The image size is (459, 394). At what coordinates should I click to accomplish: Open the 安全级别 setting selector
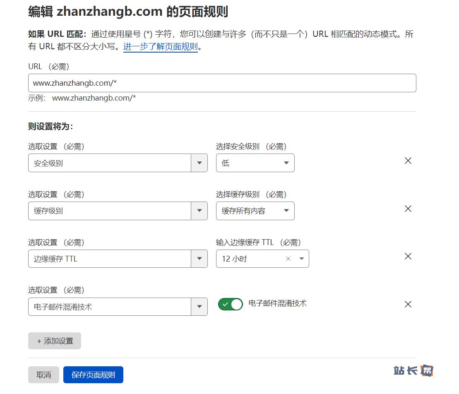point(118,163)
